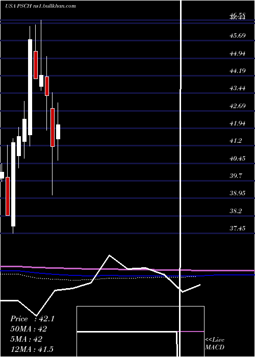255x357 pixels.
Task: Click the 41.2 price axis label
Action: (236, 141)
